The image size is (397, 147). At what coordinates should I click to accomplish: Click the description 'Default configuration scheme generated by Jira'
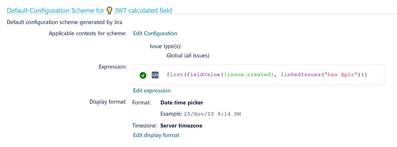coord(65,22)
